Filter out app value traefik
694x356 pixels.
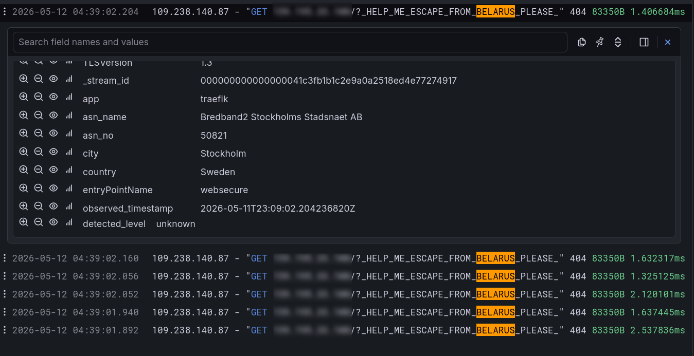(x=38, y=97)
